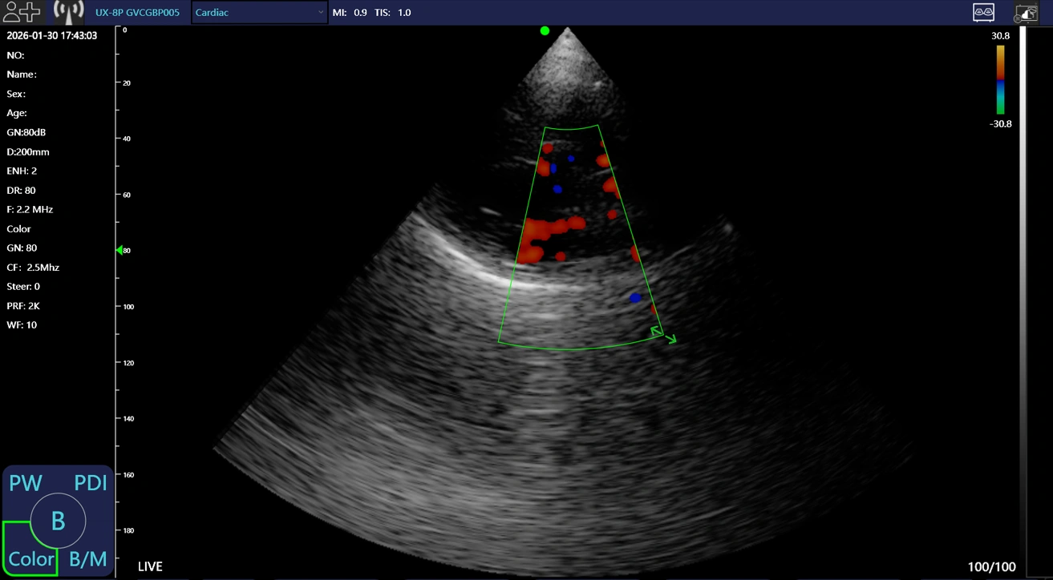The image size is (1053, 580).
Task: Click the green focus depth triangle marker
Action: [x=119, y=250]
